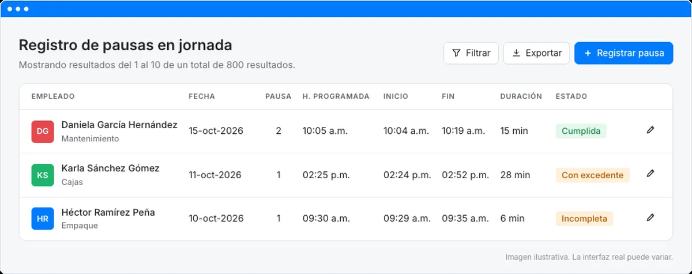Click the edit pencil for Héctor Ramírez Peña
The width and height of the screenshot is (692, 274).
coord(650,217)
